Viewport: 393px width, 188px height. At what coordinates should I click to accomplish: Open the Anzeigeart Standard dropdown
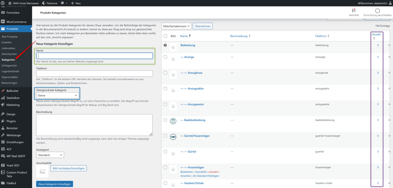pyautogui.click(x=50, y=155)
